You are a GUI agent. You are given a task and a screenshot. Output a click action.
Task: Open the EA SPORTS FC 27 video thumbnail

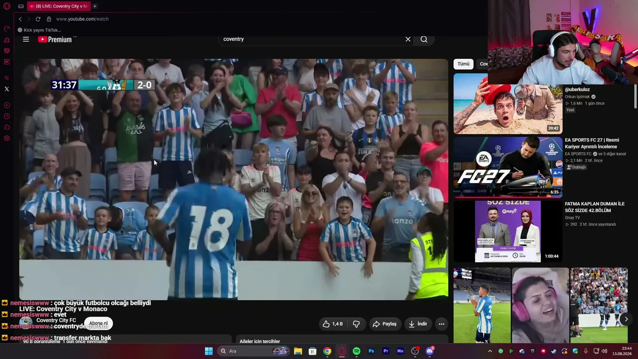(508, 168)
